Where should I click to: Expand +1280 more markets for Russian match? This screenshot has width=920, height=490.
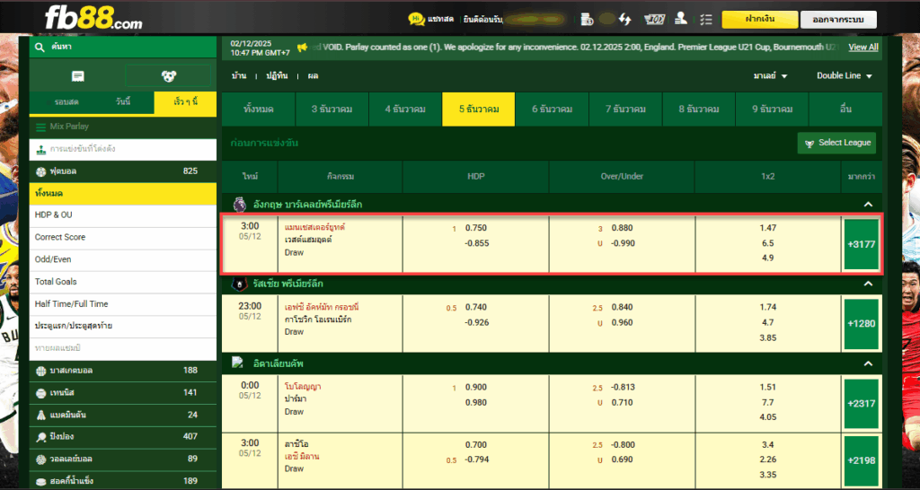(x=862, y=324)
